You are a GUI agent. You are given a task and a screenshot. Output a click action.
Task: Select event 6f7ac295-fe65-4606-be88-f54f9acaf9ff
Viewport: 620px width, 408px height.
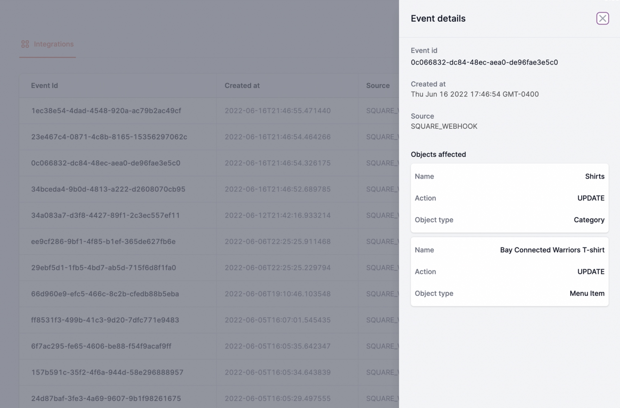point(101,346)
